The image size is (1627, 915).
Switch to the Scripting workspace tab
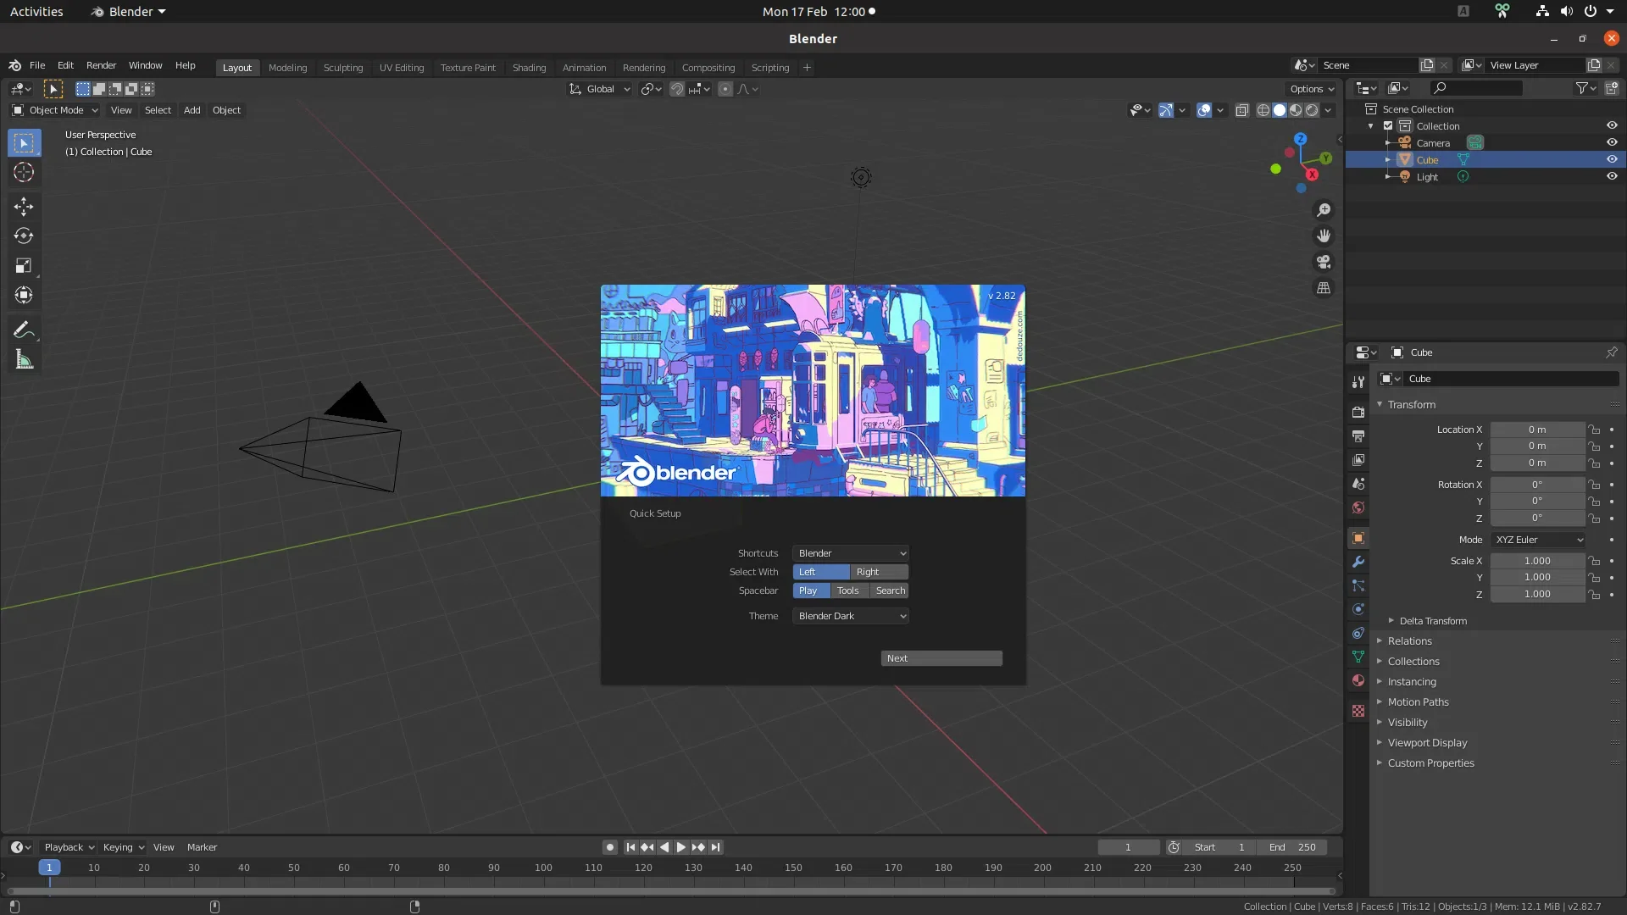coord(769,68)
